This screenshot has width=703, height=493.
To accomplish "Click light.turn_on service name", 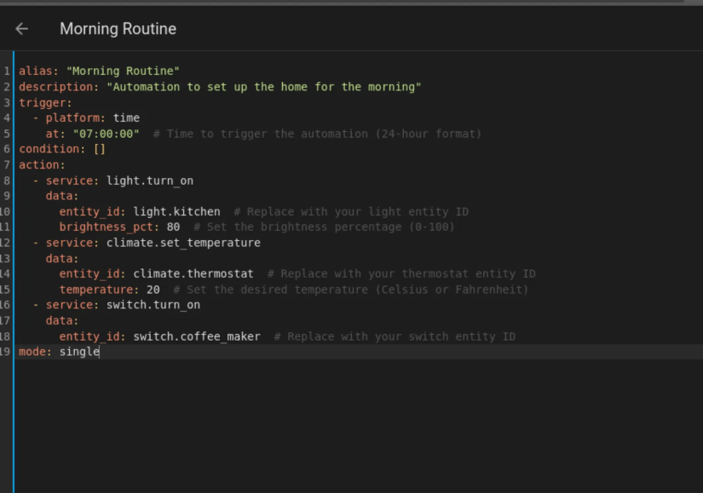I will [x=150, y=181].
